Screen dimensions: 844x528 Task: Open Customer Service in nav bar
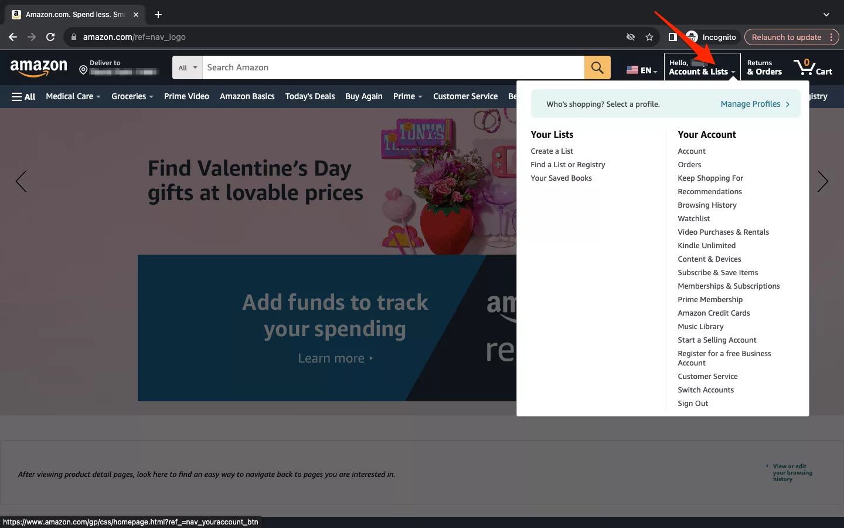(x=465, y=97)
